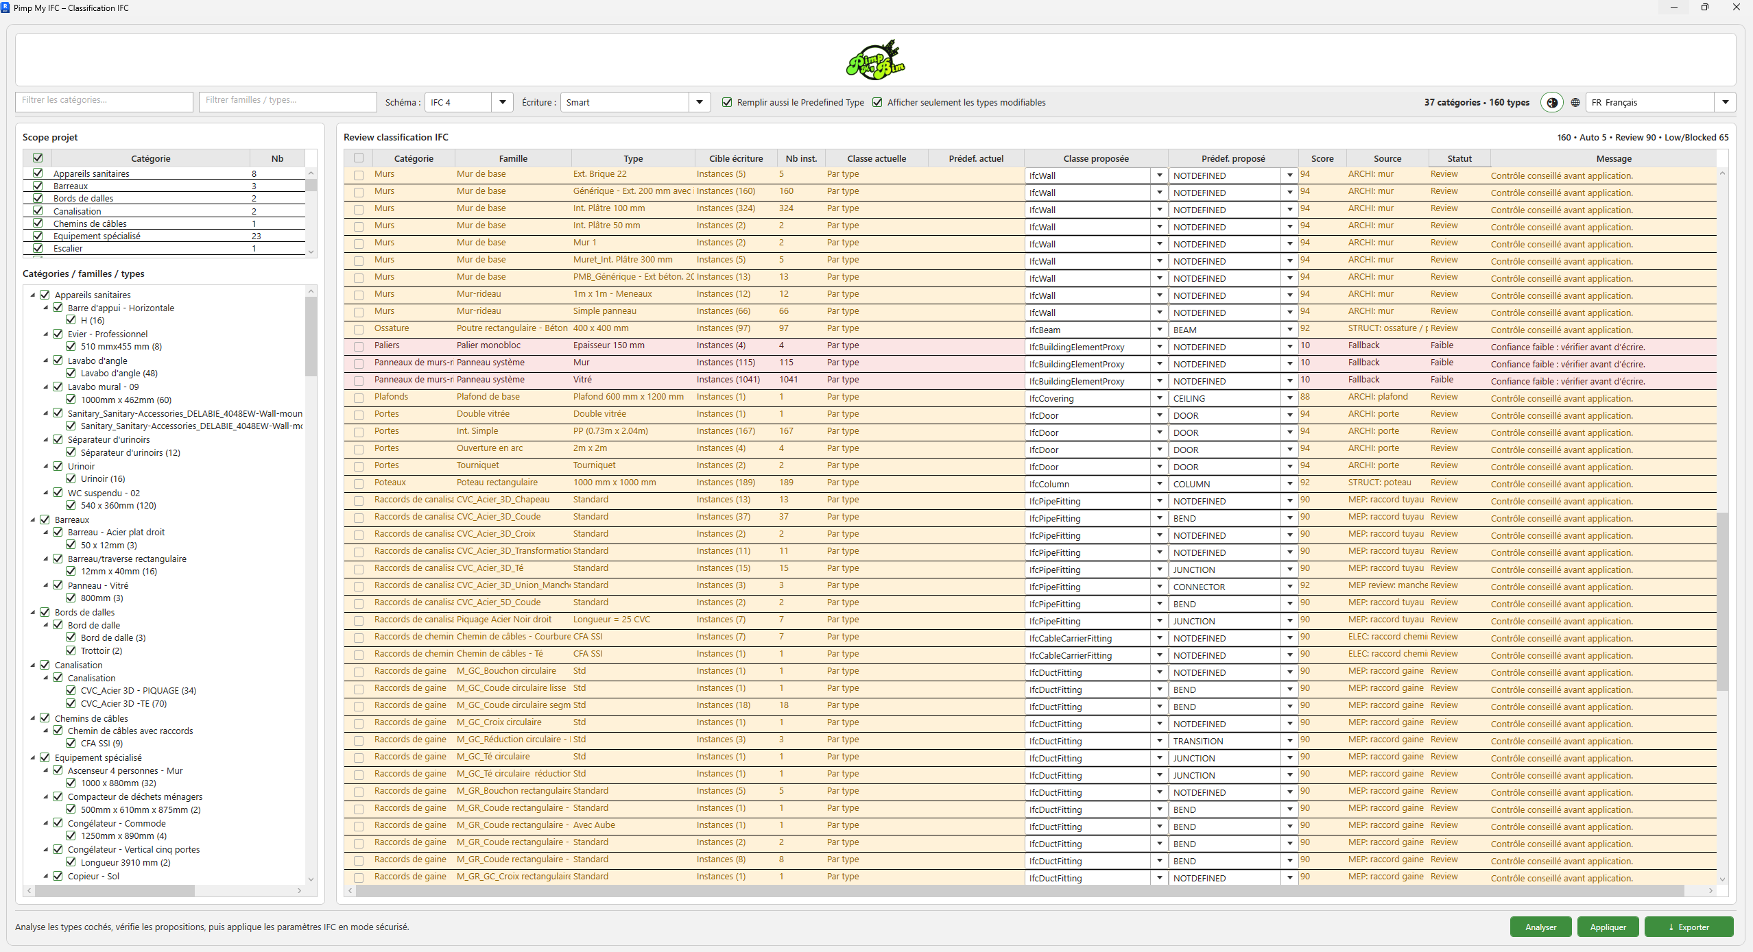Open Prédef. proposé dropdown for Poteaux row
The height and width of the screenshot is (952, 1753).
click(1290, 484)
